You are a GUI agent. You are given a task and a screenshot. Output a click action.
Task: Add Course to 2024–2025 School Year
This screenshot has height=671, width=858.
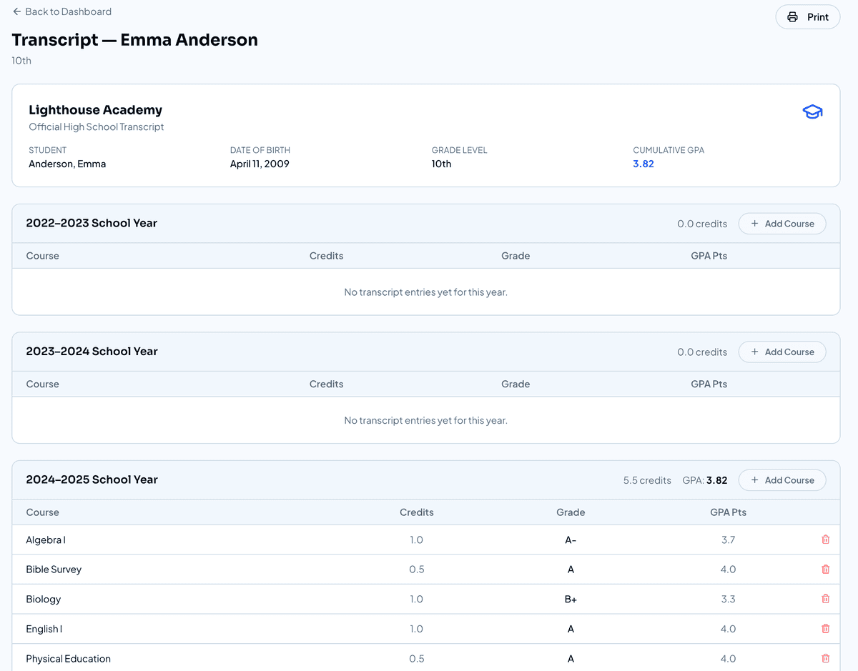781,480
